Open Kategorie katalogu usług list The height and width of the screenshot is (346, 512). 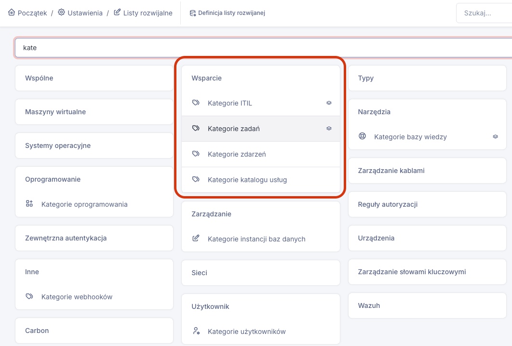[247, 180]
